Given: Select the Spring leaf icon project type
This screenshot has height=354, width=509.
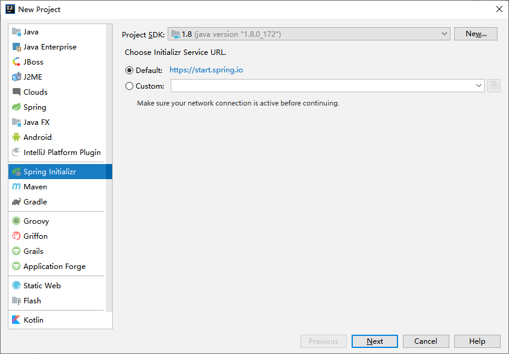Looking at the screenshot, I should click(x=16, y=107).
